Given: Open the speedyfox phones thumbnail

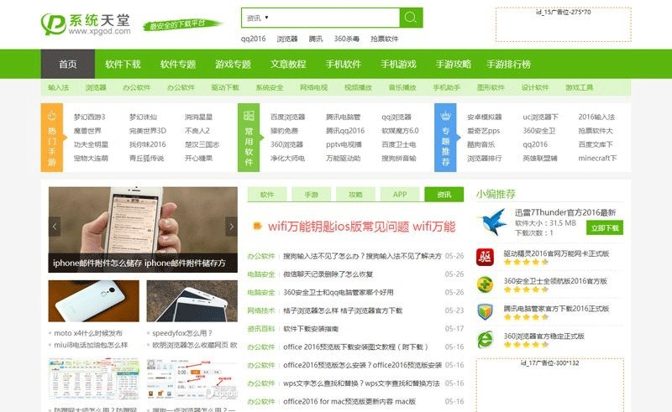Looking at the screenshot, I should tap(192, 301).
